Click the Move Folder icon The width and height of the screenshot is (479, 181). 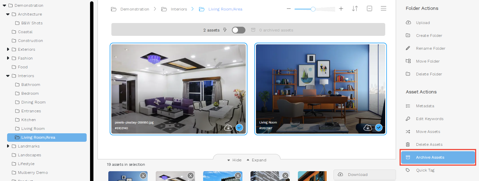tap(408, 61)
